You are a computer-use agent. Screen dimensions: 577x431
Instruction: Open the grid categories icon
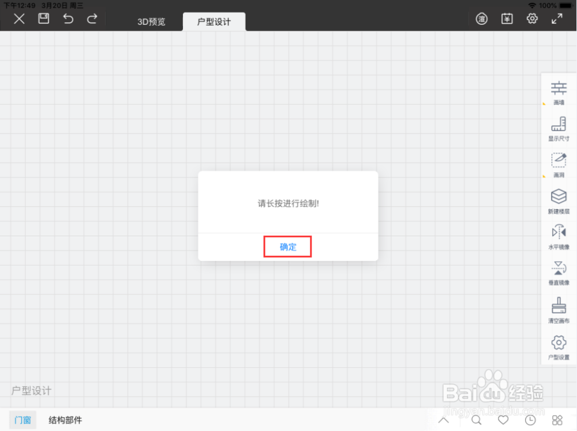coord(557,420)
